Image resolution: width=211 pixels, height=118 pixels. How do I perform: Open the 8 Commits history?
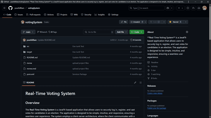tap(136, 40)
